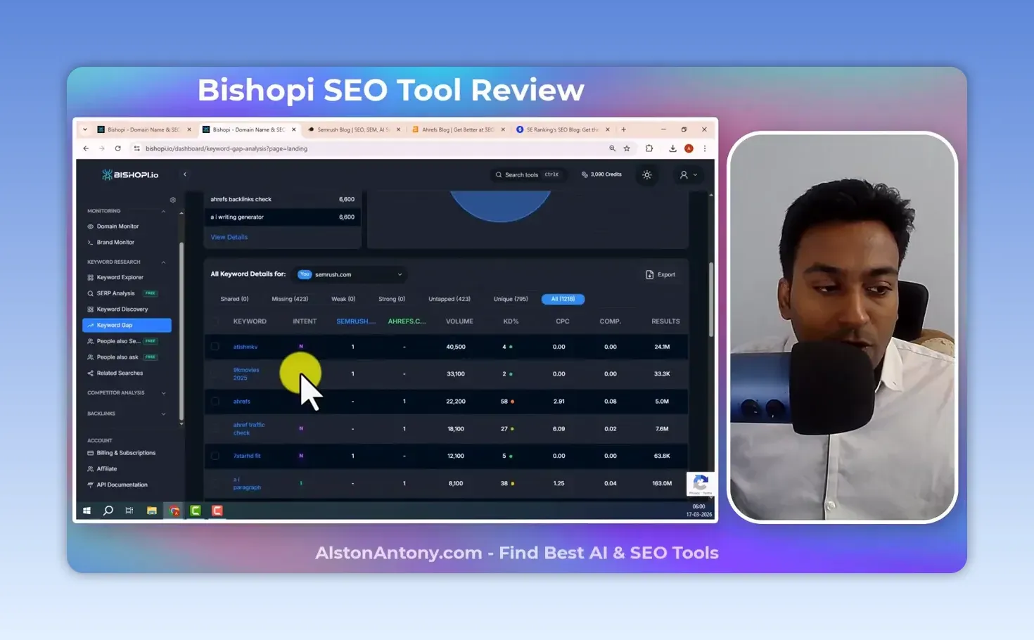This screenshot has height=640, width=1034.
Task: Select the Missing (423) filter tab
Action: pos(290,299)
